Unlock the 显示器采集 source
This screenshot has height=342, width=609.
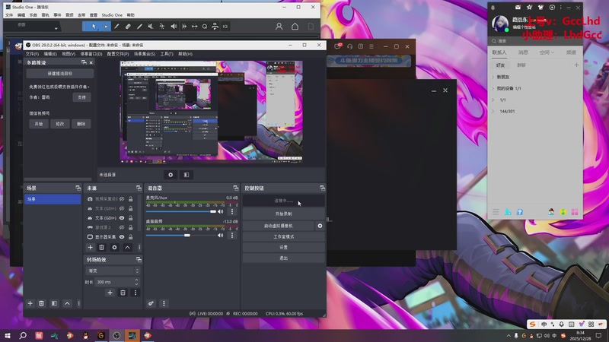tap(130, 236)
